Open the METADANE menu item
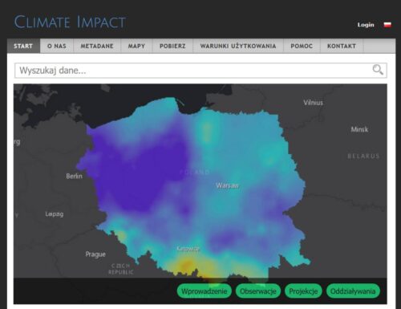Screen dimensions: 401x309 (x=97, y=46)
